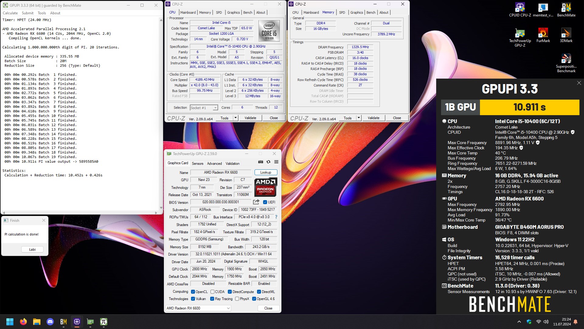Open Validation tab in GPU-Z

232,164
